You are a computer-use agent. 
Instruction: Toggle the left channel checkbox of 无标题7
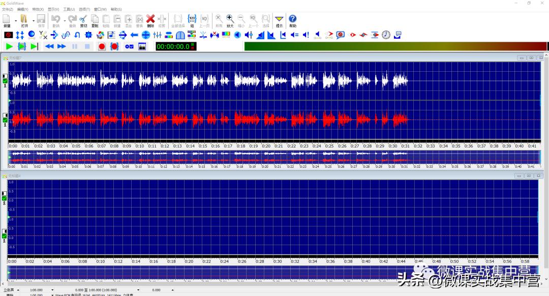(x=5, y=81)
